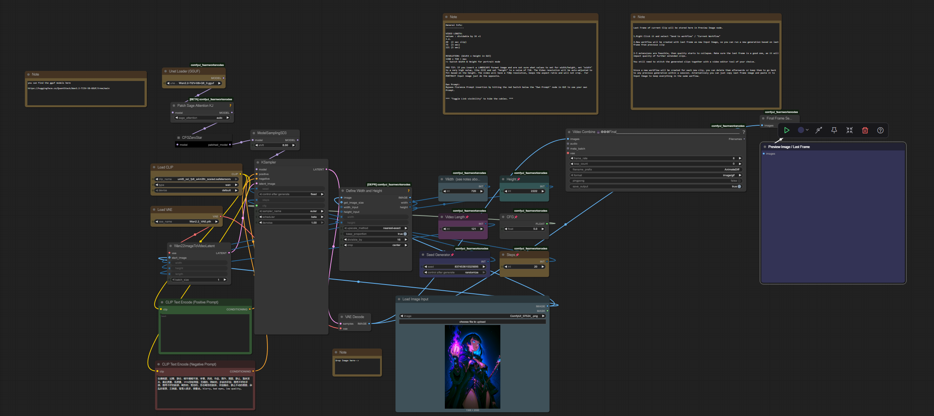Click the frame_rate field in Video Combine
This screenshot has width=934, height=416.
click(x=655, y=158)
